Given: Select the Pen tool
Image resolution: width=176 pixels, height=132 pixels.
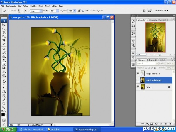Looking at the screenshot, I should click(4, 80).
